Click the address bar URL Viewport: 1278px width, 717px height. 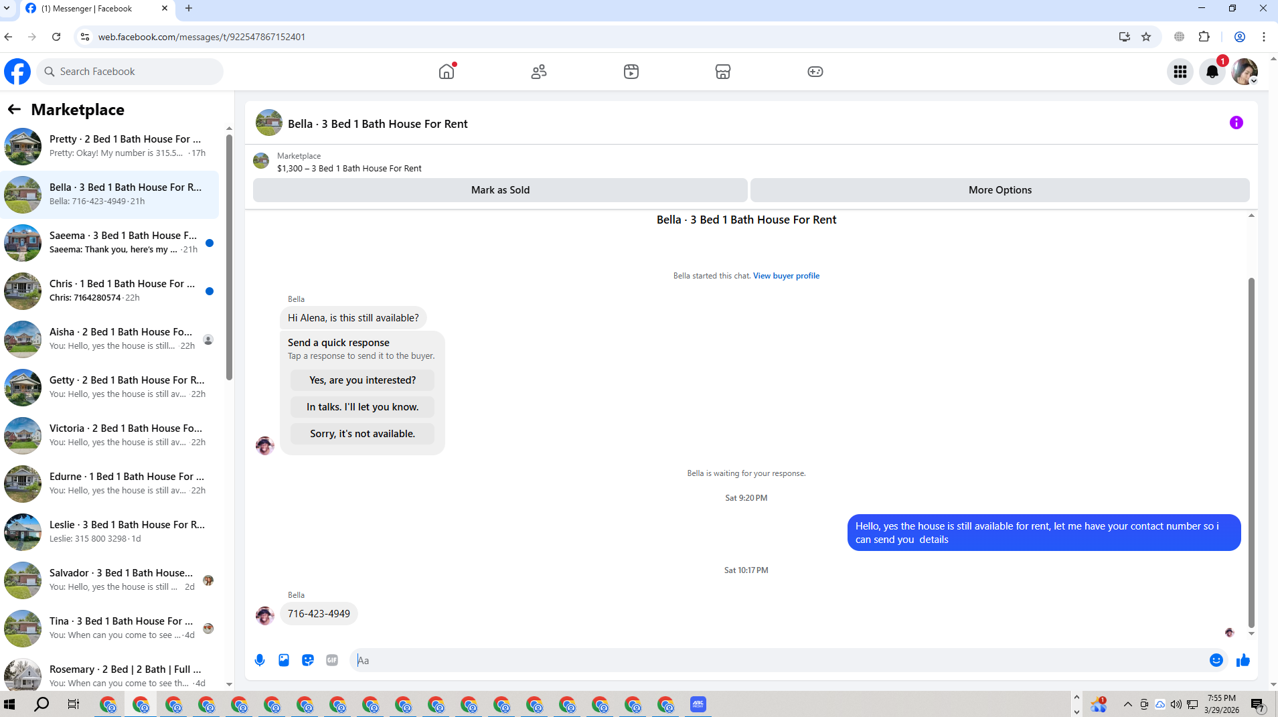(x=202, y=37)
